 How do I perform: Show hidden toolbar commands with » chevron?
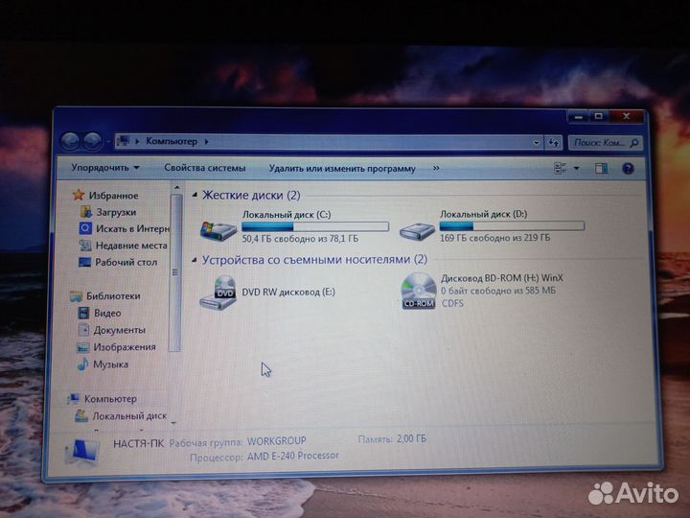(x=436, y=168)
